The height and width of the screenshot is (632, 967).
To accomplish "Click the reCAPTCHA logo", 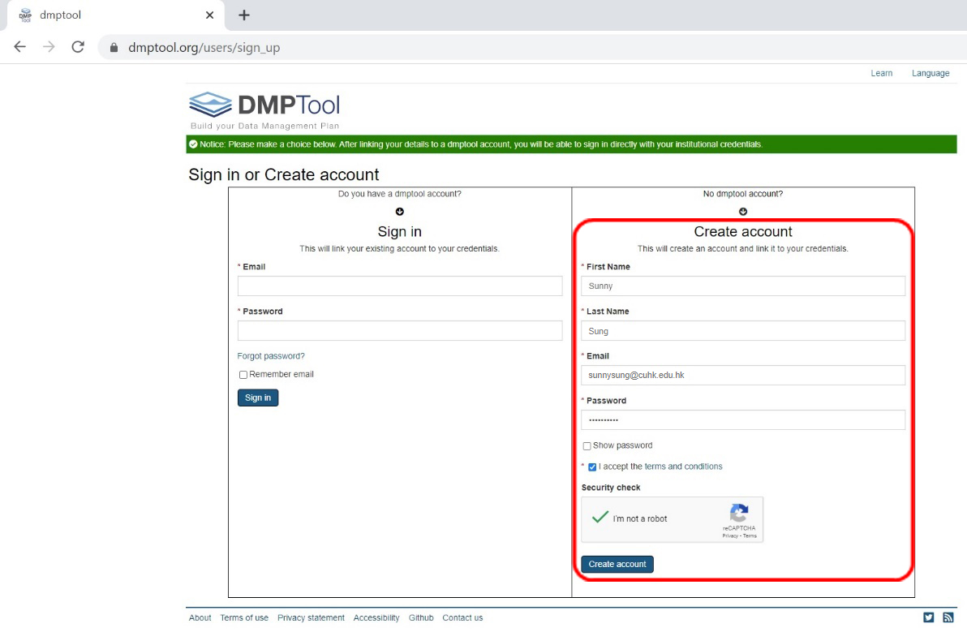I will pos(739,513).
